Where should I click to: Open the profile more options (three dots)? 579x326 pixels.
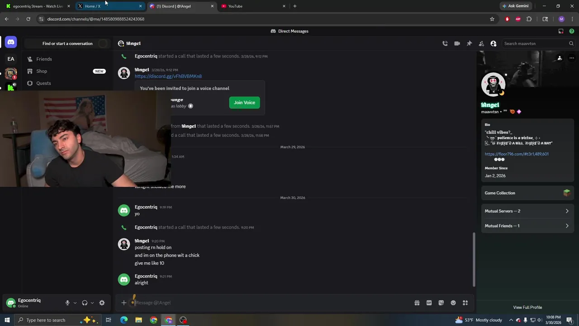coord(571,58)
